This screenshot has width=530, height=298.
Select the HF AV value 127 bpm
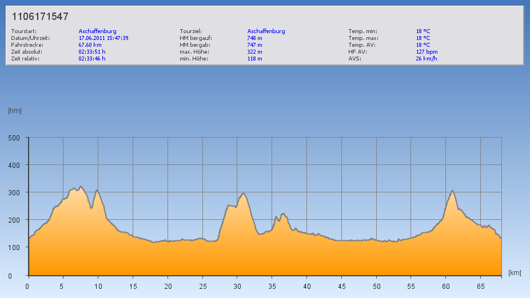427,52
